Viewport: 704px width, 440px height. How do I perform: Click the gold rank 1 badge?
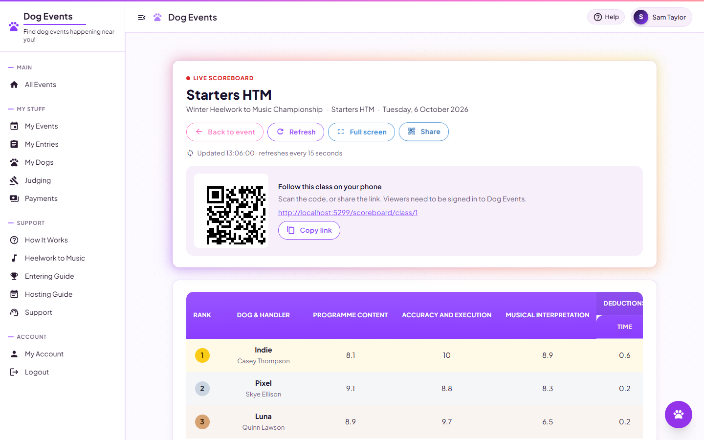tap(202, 355)
